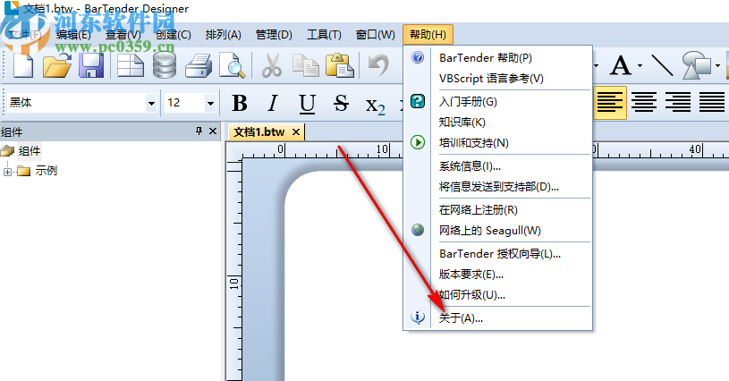Screen dimensions: 729x381
Task: Save document with the floppy disk icon
Action: tap(91, 65)
